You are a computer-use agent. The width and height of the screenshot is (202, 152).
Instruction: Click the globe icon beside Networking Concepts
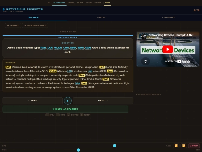click(x=4, y=9)
